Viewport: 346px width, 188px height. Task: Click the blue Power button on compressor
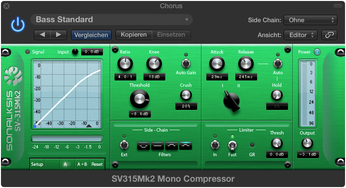[x=317, y=52]
